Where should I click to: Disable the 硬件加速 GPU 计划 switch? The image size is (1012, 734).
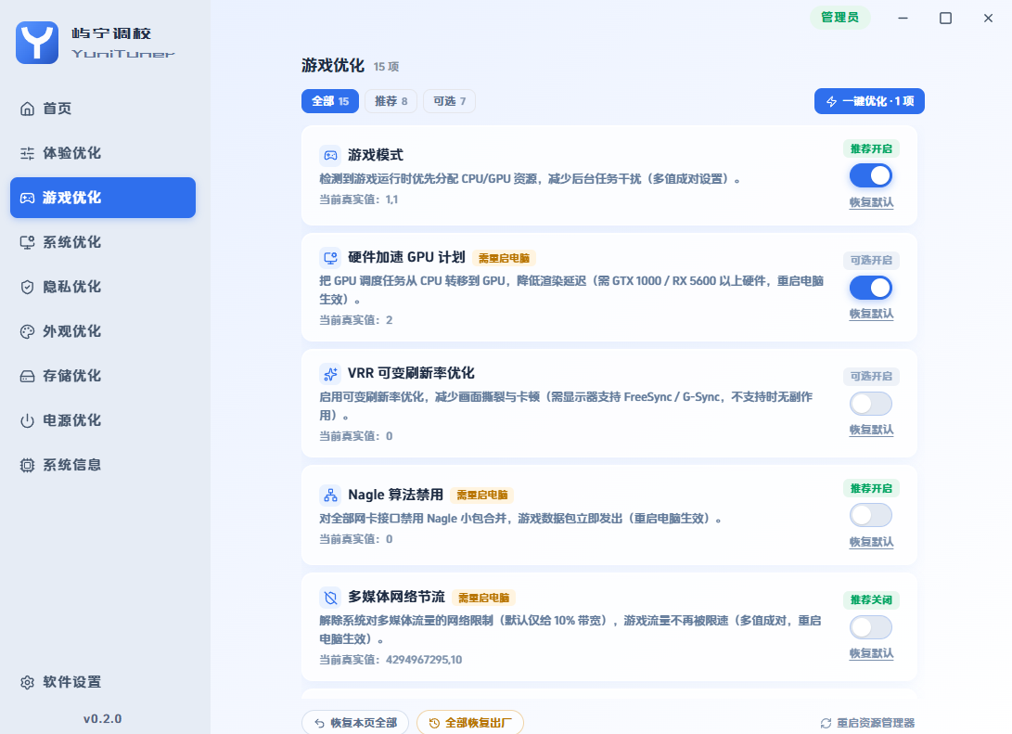(x=871, y=288)
